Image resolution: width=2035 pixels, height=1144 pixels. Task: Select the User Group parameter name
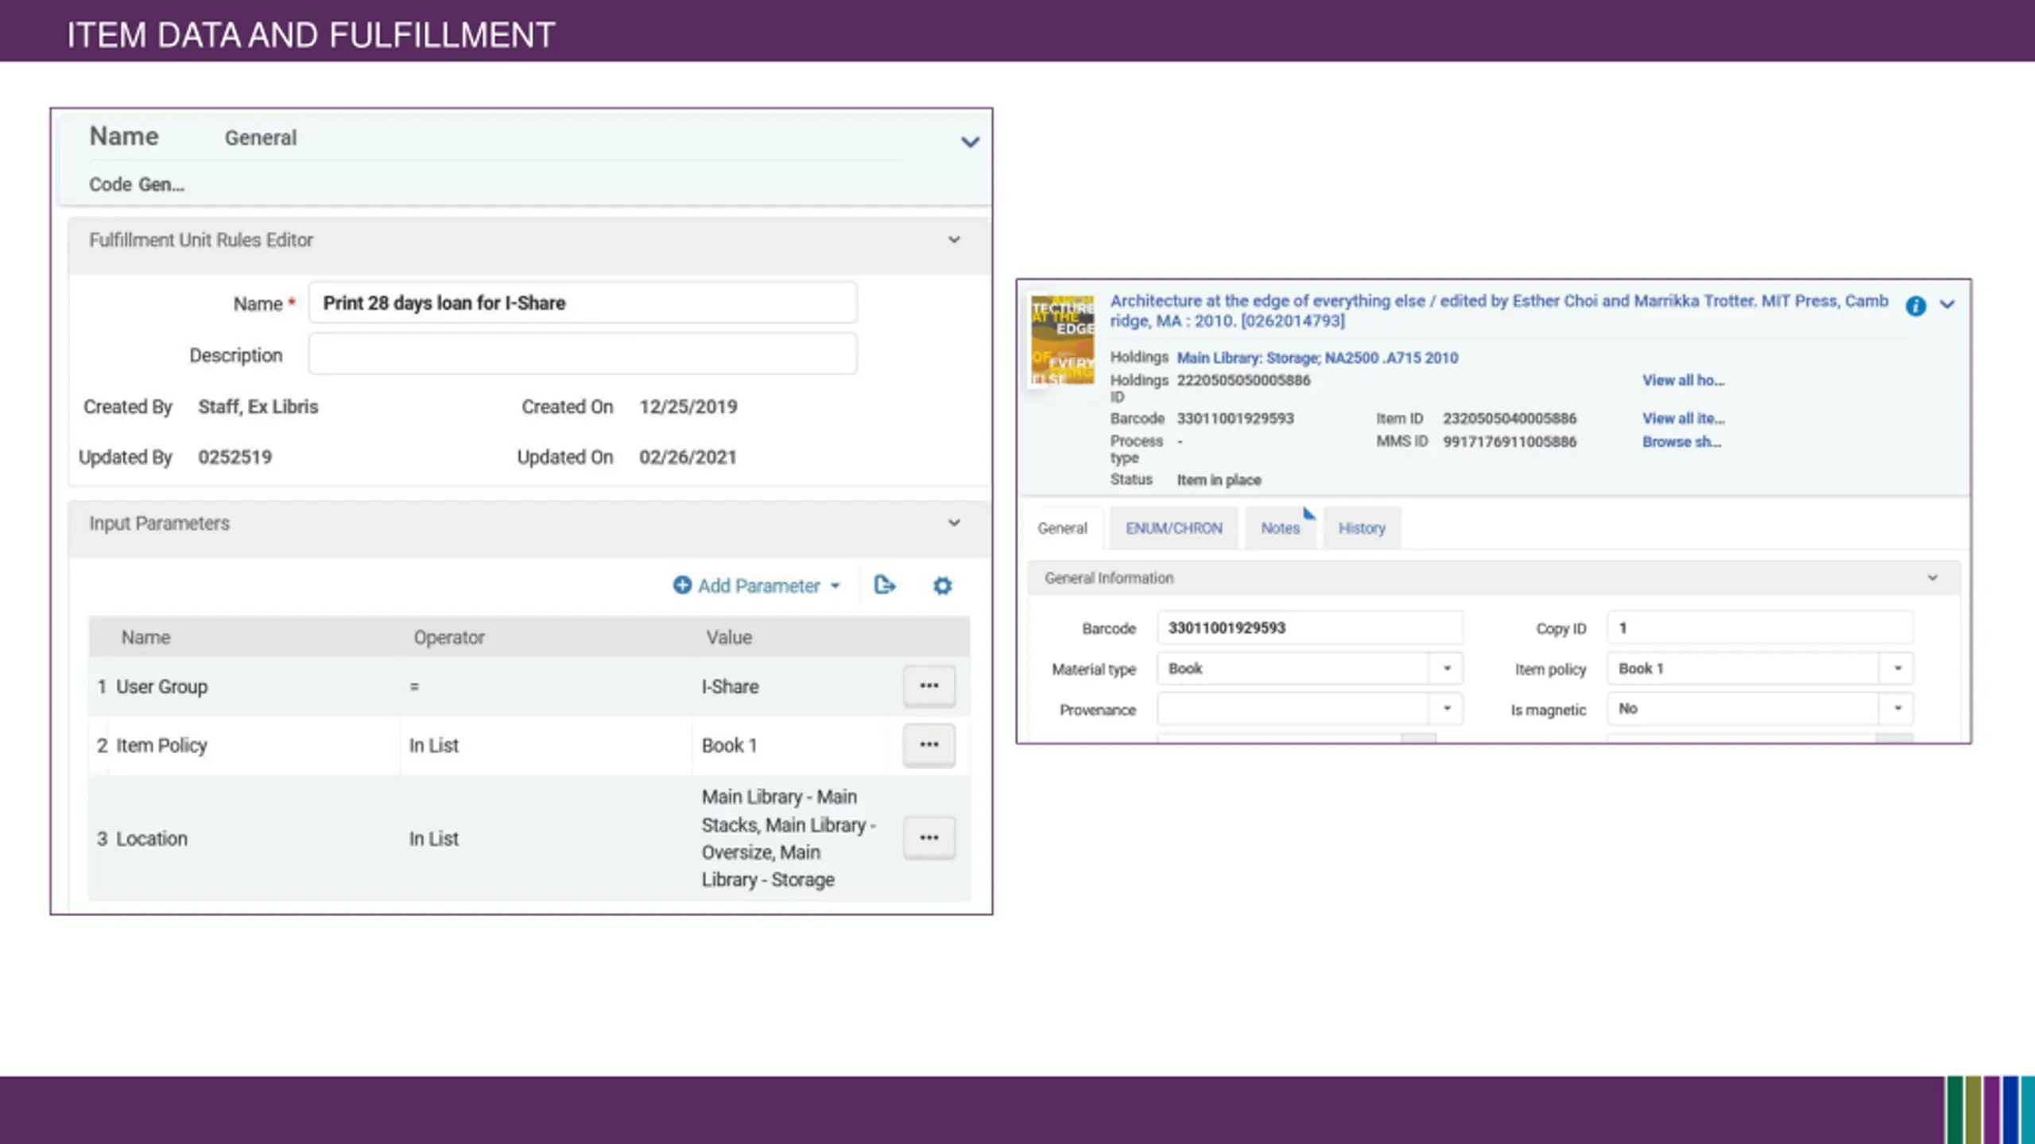(161, 686)
